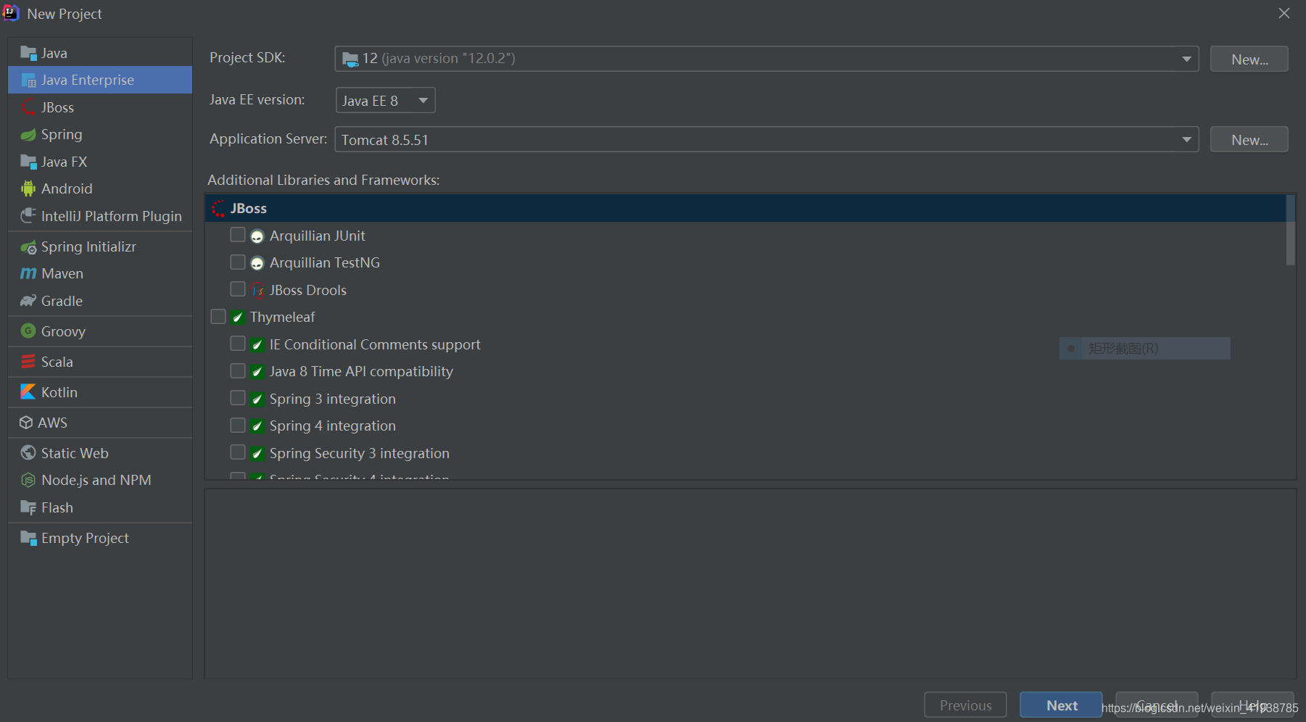Enable the Spring 3 integration checkbox
The image size is (1306, 722).
[238, 398]
